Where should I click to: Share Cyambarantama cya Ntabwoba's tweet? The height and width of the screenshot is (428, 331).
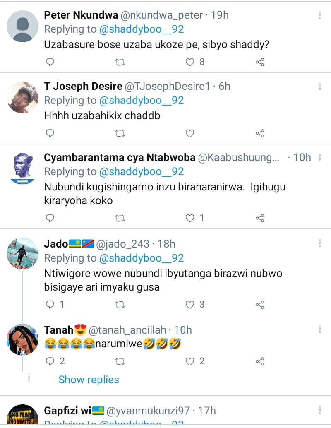click(x=260, y=218)
